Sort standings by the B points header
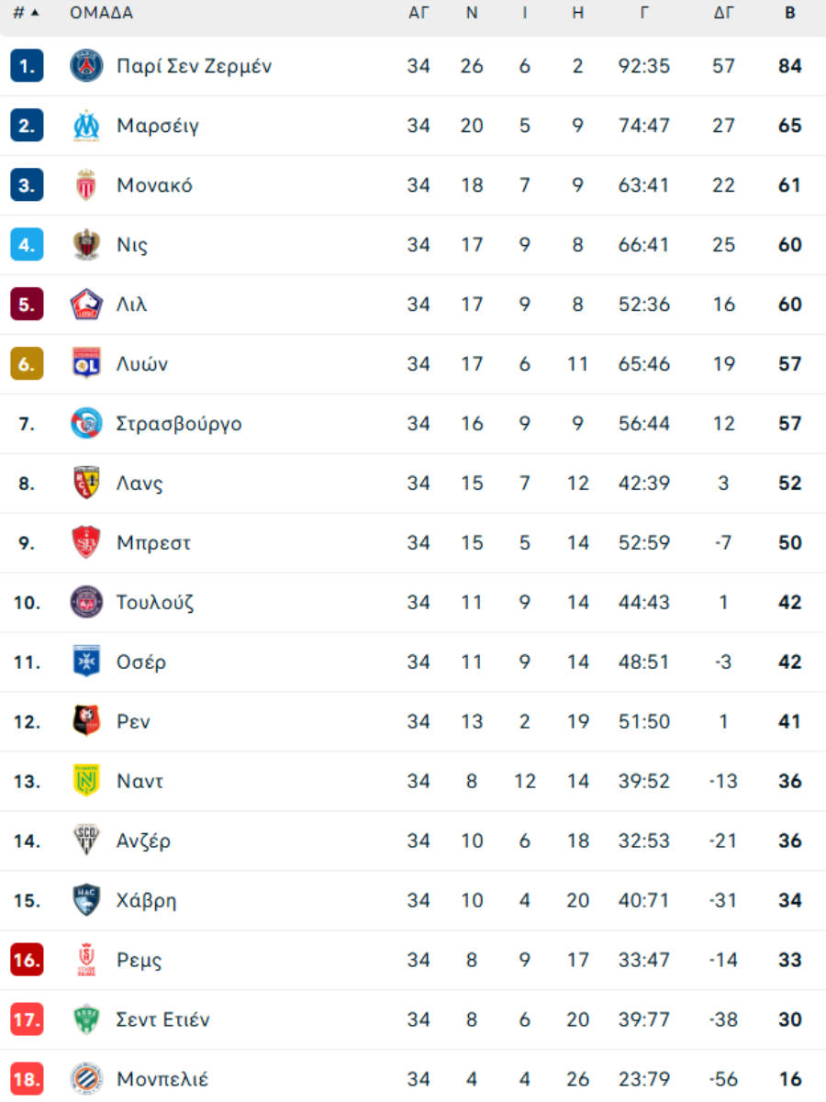The width and height of the screenshot is (826, 1102). click(x=790, y=13)
